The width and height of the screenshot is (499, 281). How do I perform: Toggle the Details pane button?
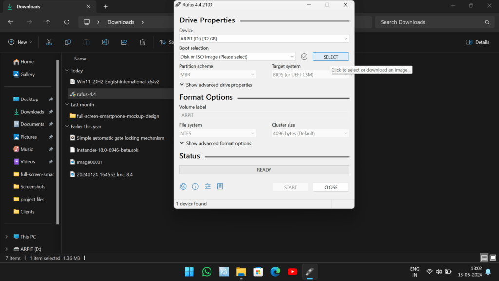coord(478,42)
